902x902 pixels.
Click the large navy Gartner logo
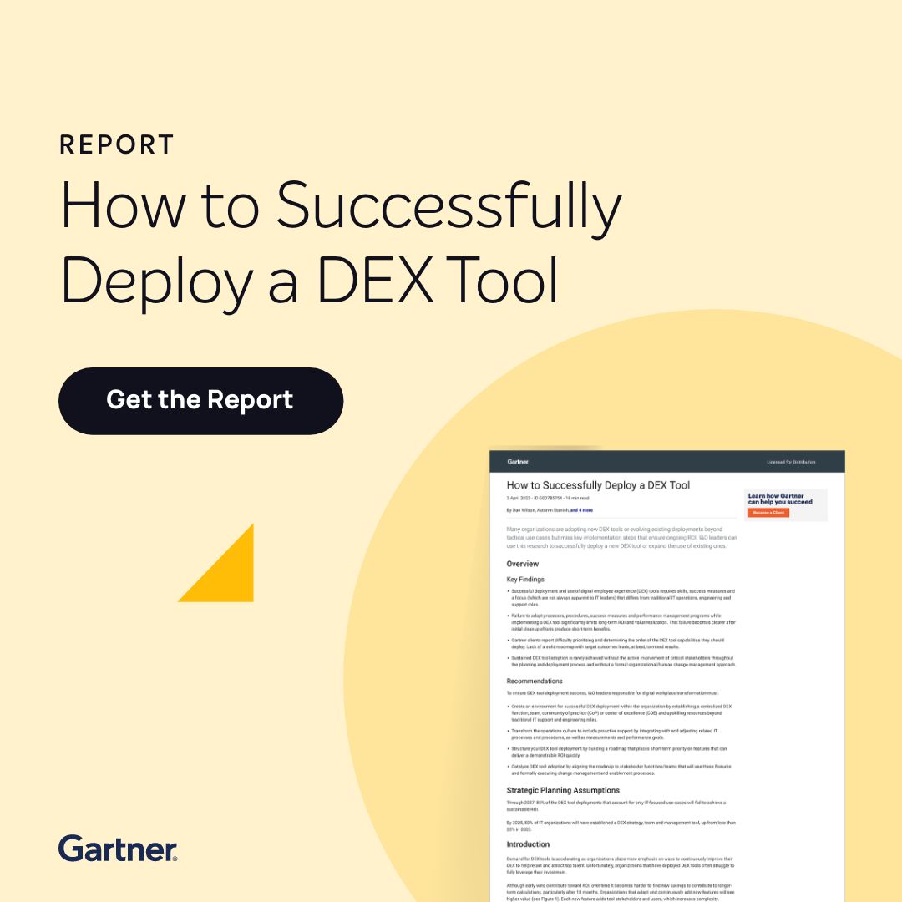[118, 849]
